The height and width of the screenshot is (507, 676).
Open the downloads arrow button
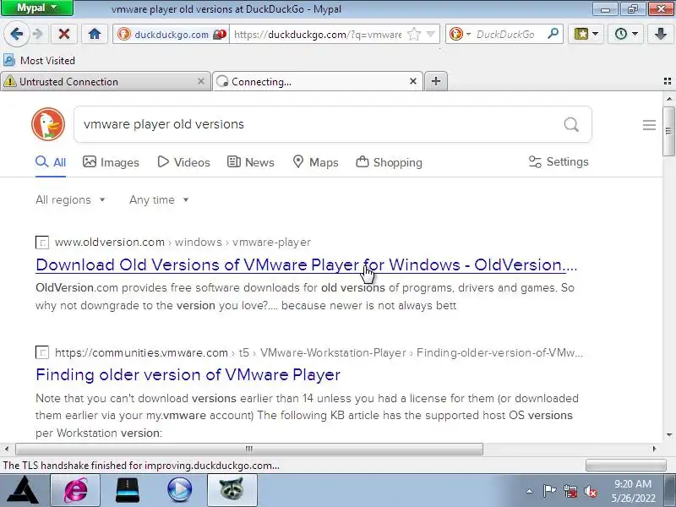(x=660, y=34)
